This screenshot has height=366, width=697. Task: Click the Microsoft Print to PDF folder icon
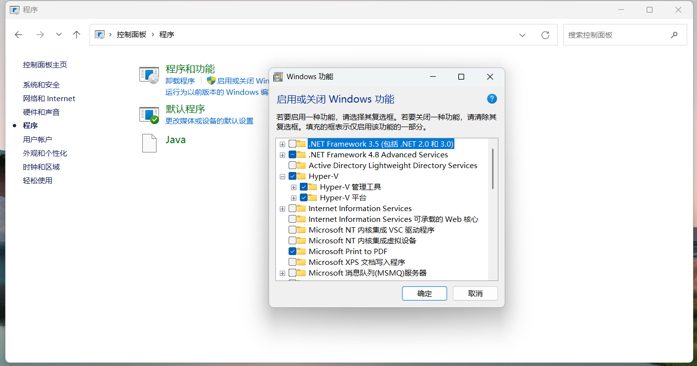(x=301, y=251)
